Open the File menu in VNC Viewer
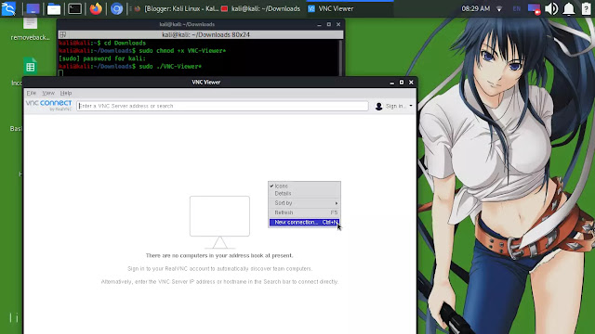 tap(31, 93)
